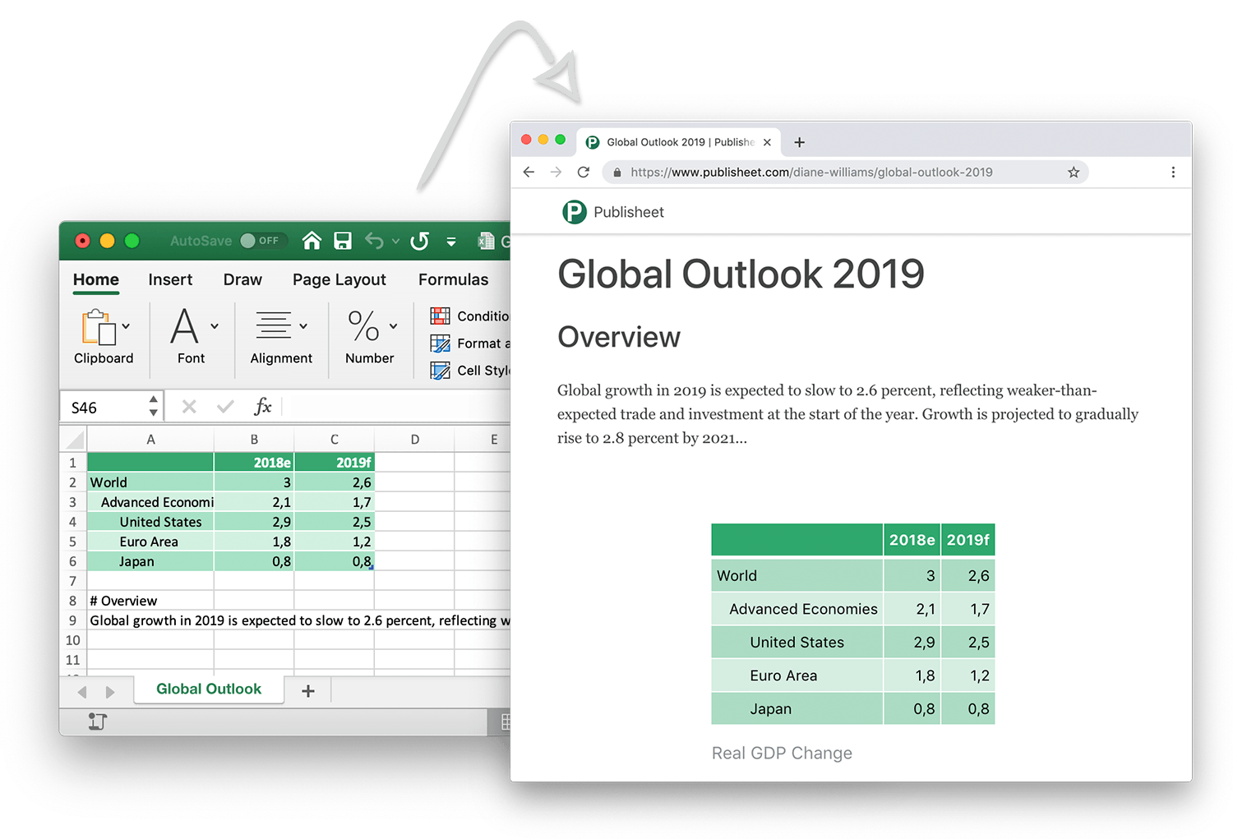Bookmark page with the star icon
The image size is (1233, 839).
point(1074,172)
